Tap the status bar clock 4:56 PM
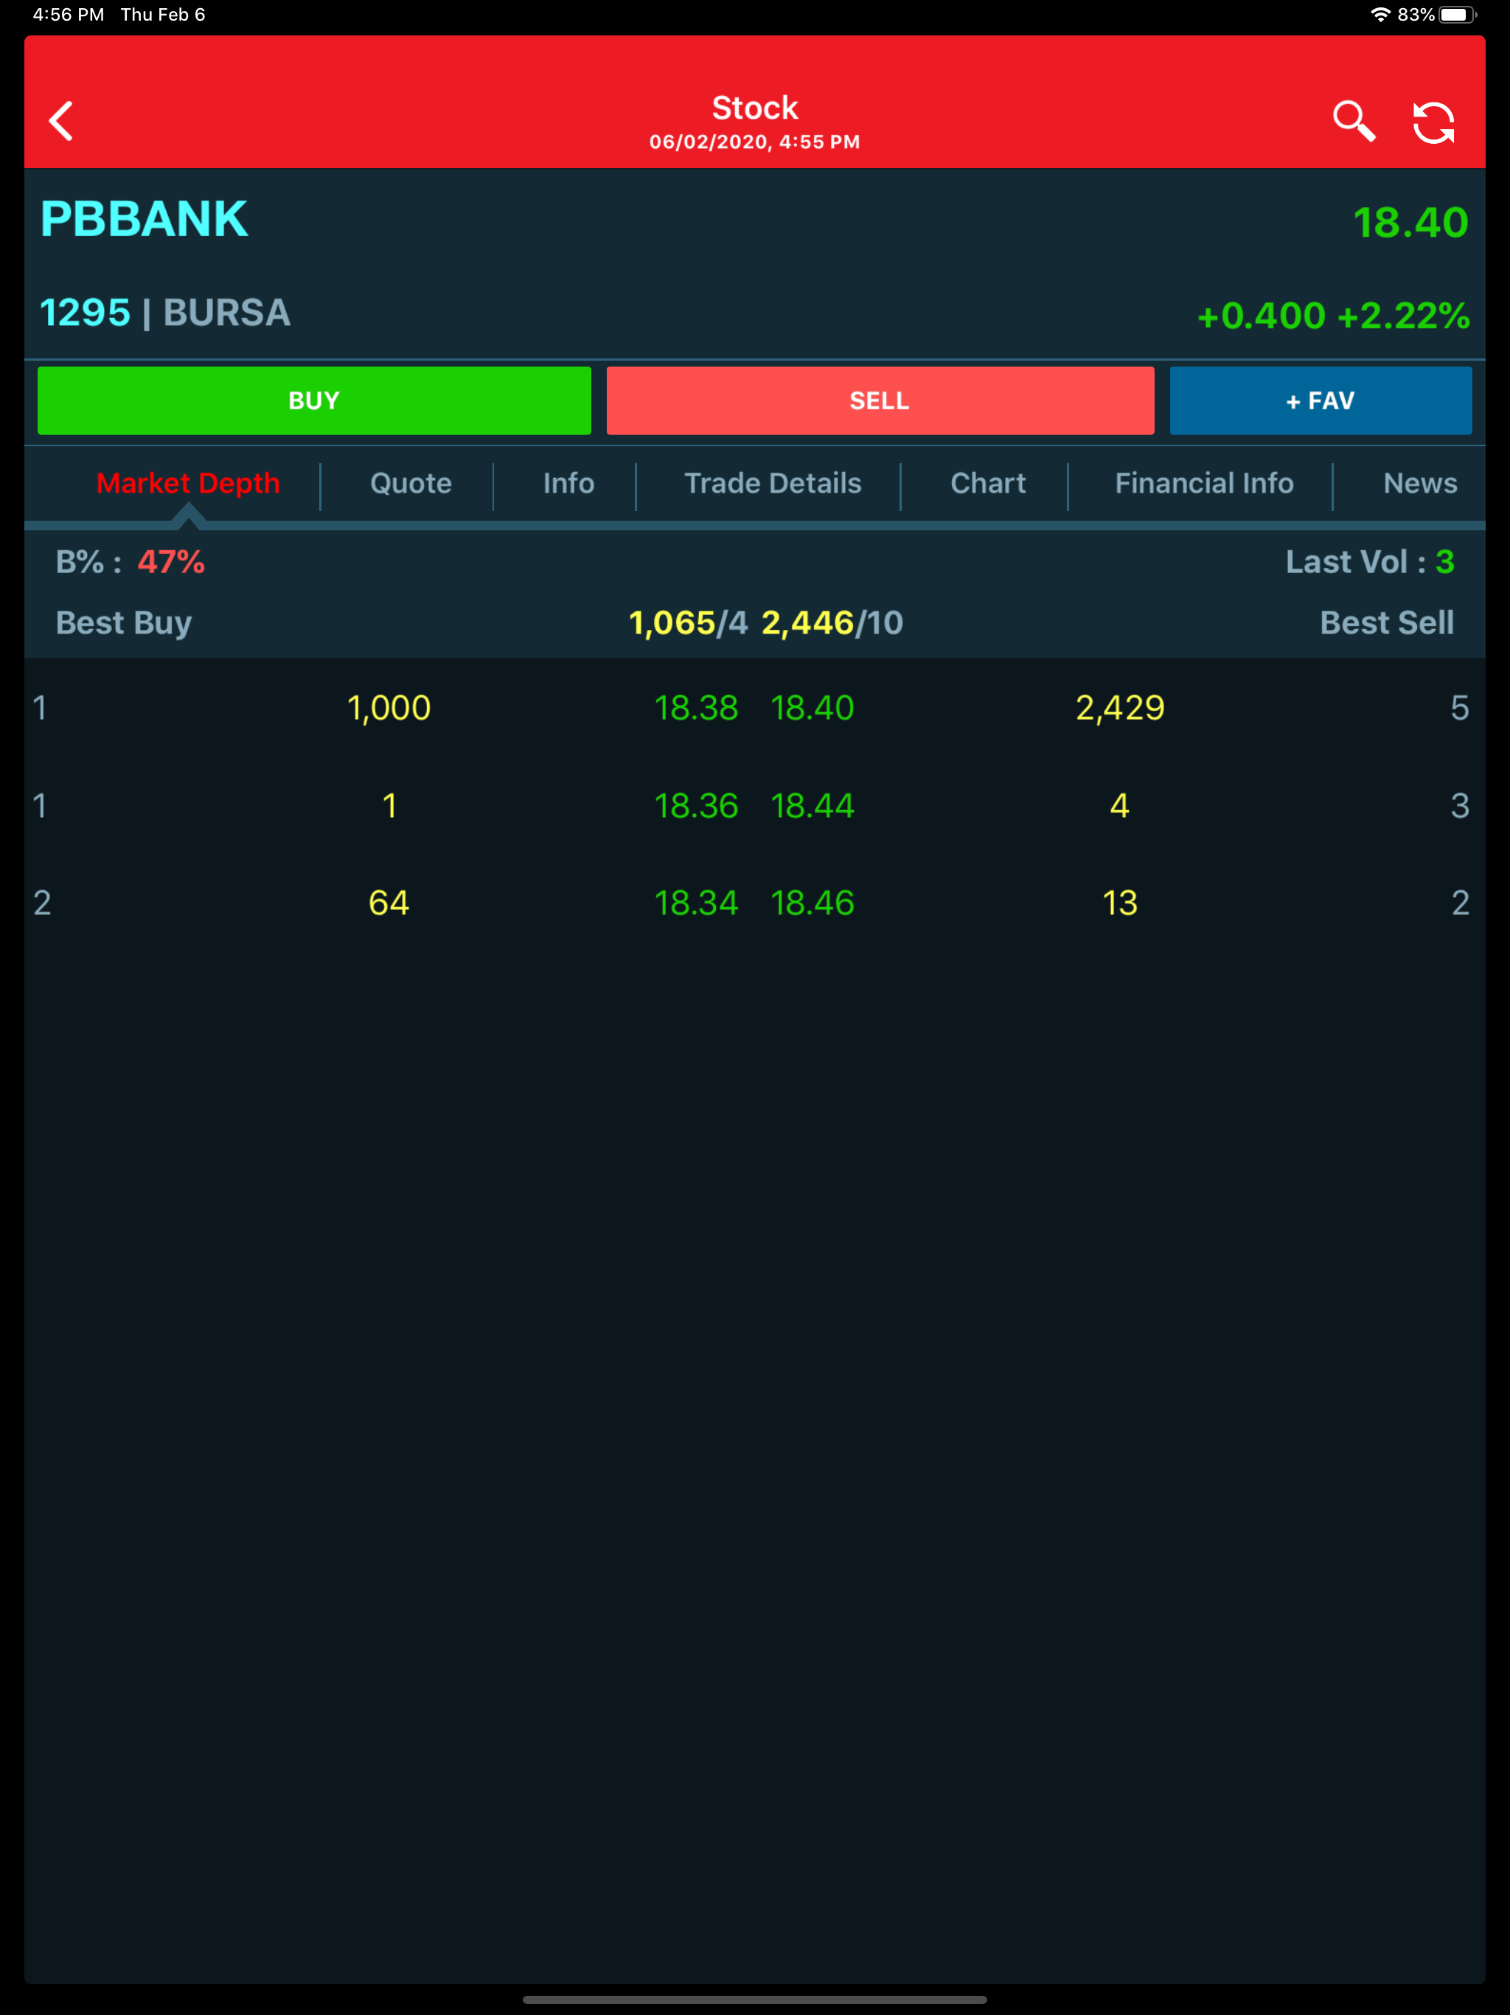 pyautogui.click(x=69, y=15)
